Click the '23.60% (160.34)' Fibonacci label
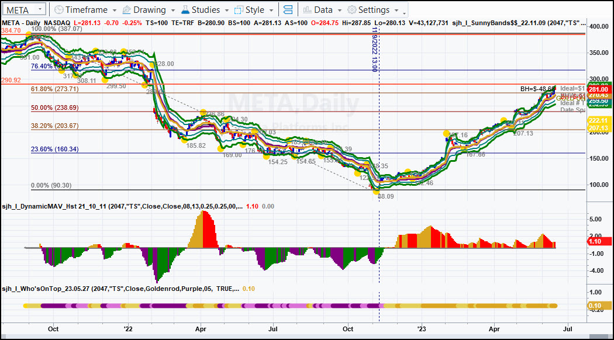This screenshot has width=614, height=340. (55, 149)
